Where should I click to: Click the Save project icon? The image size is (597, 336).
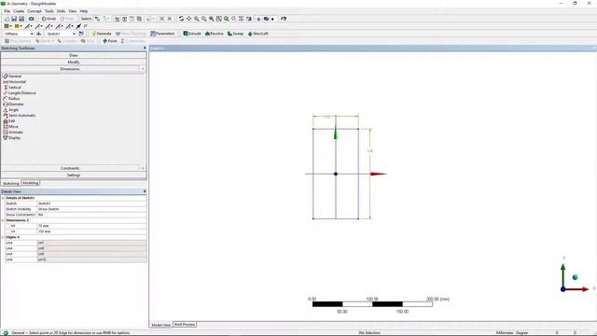pyautogui.click(x=14, y=19)
